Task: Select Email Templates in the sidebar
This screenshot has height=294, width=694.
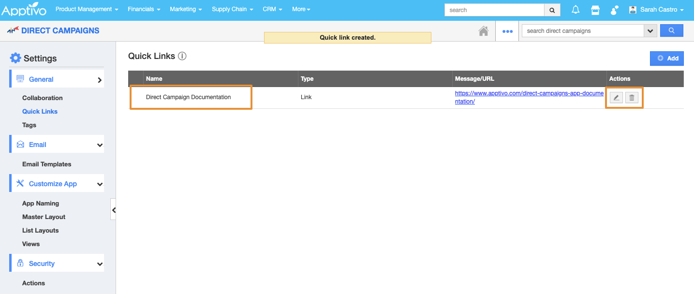Action: pyautogui.click(x=46, y=164)
